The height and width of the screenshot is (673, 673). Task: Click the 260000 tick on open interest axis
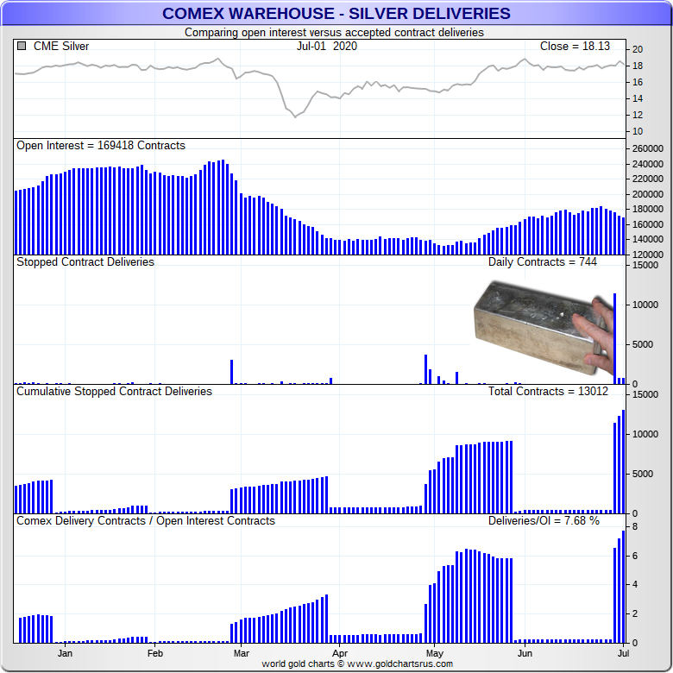click(x=647, y=148)
